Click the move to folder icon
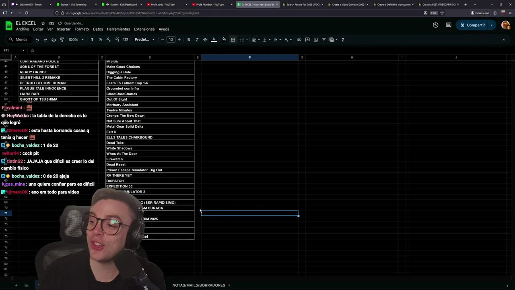This screenshot has height=290, width=515. pyautogui.click(x=51, y=23)
